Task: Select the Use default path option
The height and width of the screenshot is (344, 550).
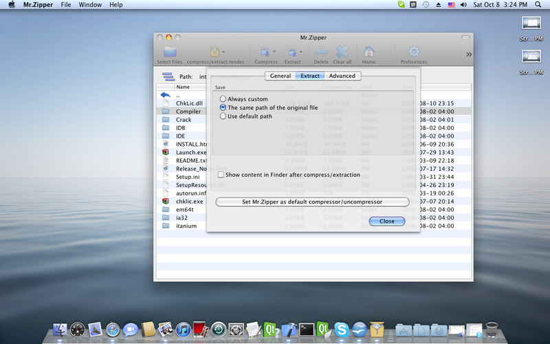Action: pos(223,116)
